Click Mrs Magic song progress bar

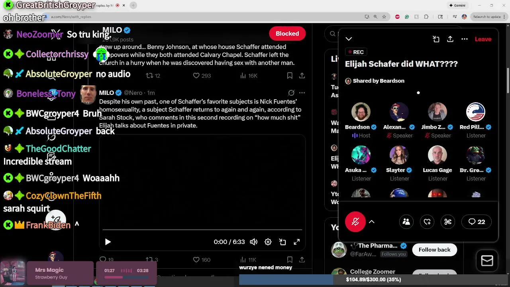[126, 277]
